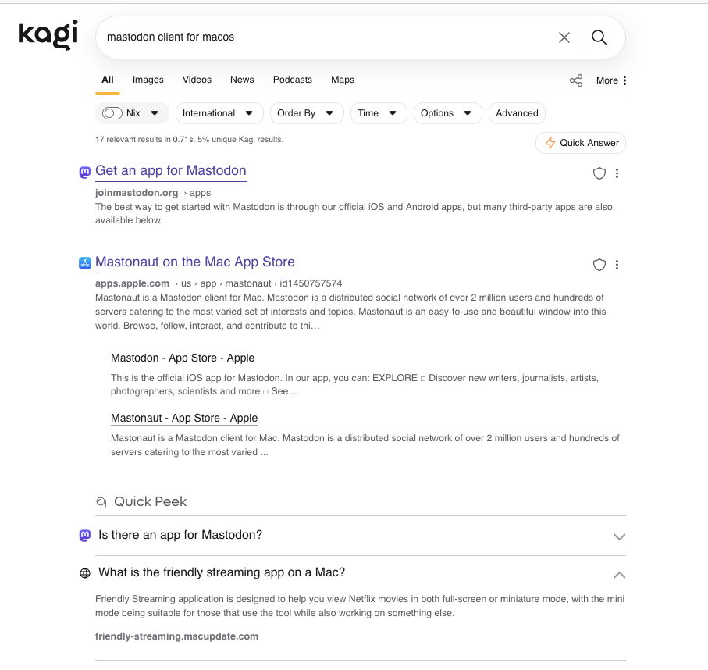
Task: Click inside the search input field
Action: click(x=325, y=37)
